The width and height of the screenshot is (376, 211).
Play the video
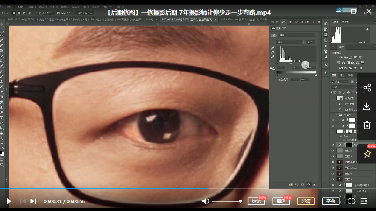tap(9, 201)
